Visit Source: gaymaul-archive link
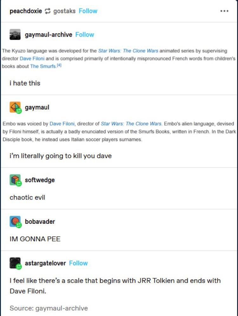This screenshot has width=238, height=316. [x=49, y=308]
